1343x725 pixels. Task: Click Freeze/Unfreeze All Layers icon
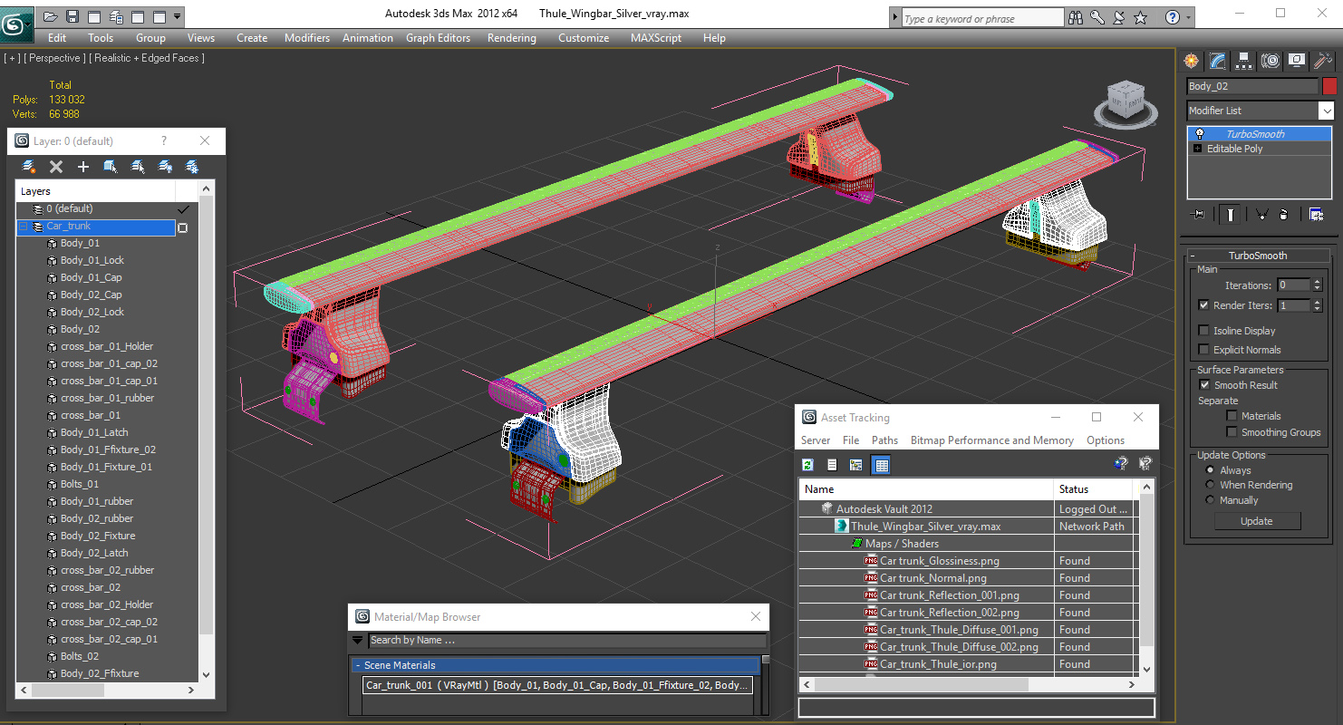192,167
